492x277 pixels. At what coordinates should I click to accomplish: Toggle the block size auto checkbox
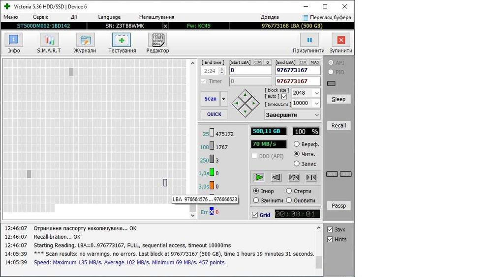(x=284, y=97)
